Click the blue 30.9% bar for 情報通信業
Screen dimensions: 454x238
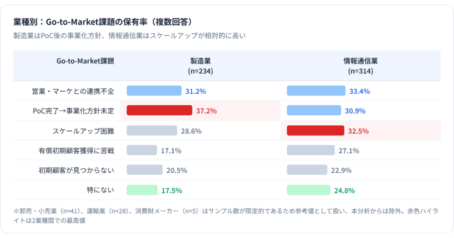click(x=314, y=110)
